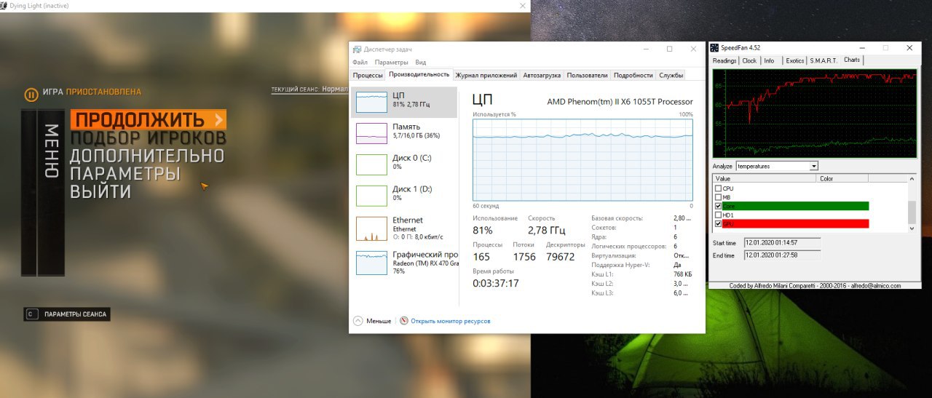Screen dimensions: 932x398
Task: Click the Открыть монитор ресурсов link
Action: point(450,321)
